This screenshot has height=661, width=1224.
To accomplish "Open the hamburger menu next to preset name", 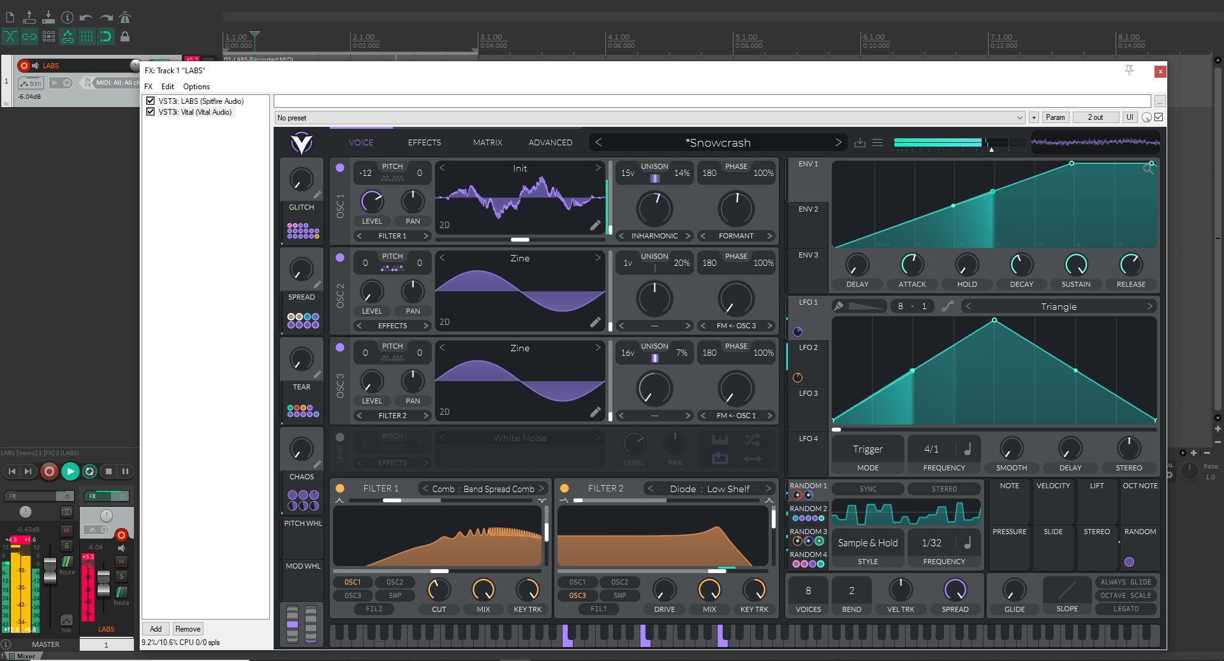I will (x=878, y=143).
